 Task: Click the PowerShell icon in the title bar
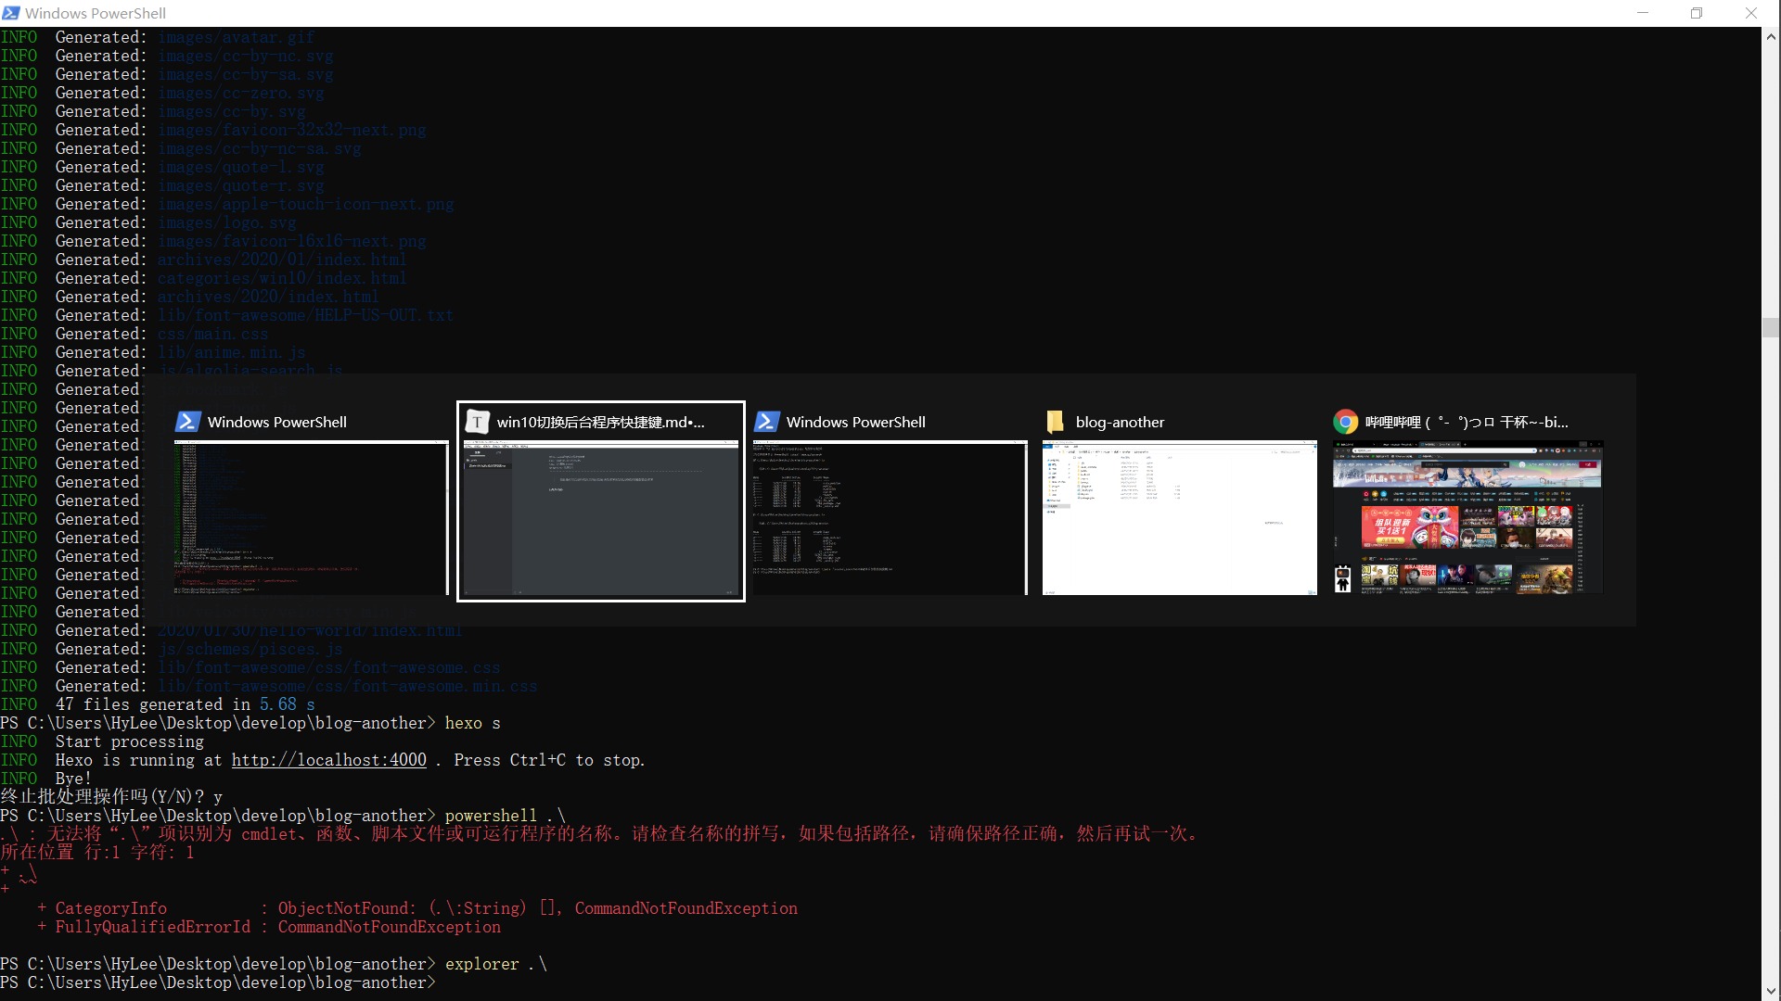click(x=11, y=13)
